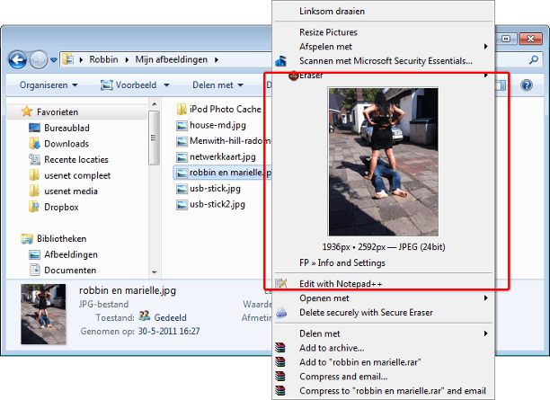Select Robbin in the address breadcrumb
The image size is (550, 400).
point(103,59)
